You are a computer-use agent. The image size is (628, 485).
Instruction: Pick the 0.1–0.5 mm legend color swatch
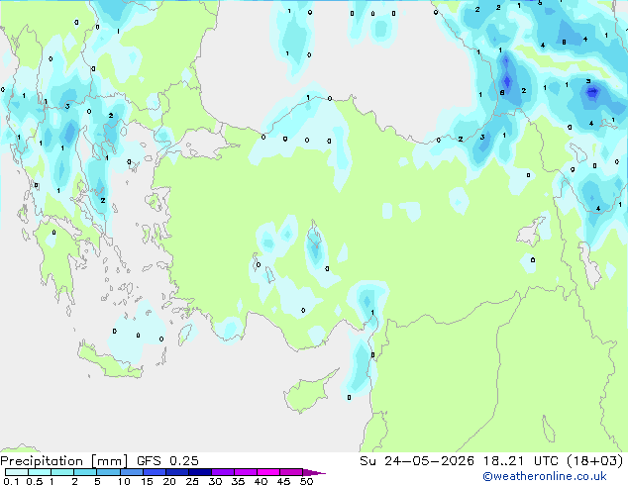point(17,472)
